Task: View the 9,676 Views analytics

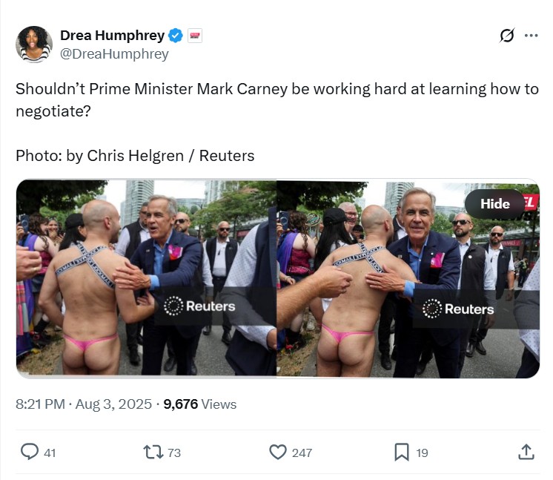Action: coord(200,404)
